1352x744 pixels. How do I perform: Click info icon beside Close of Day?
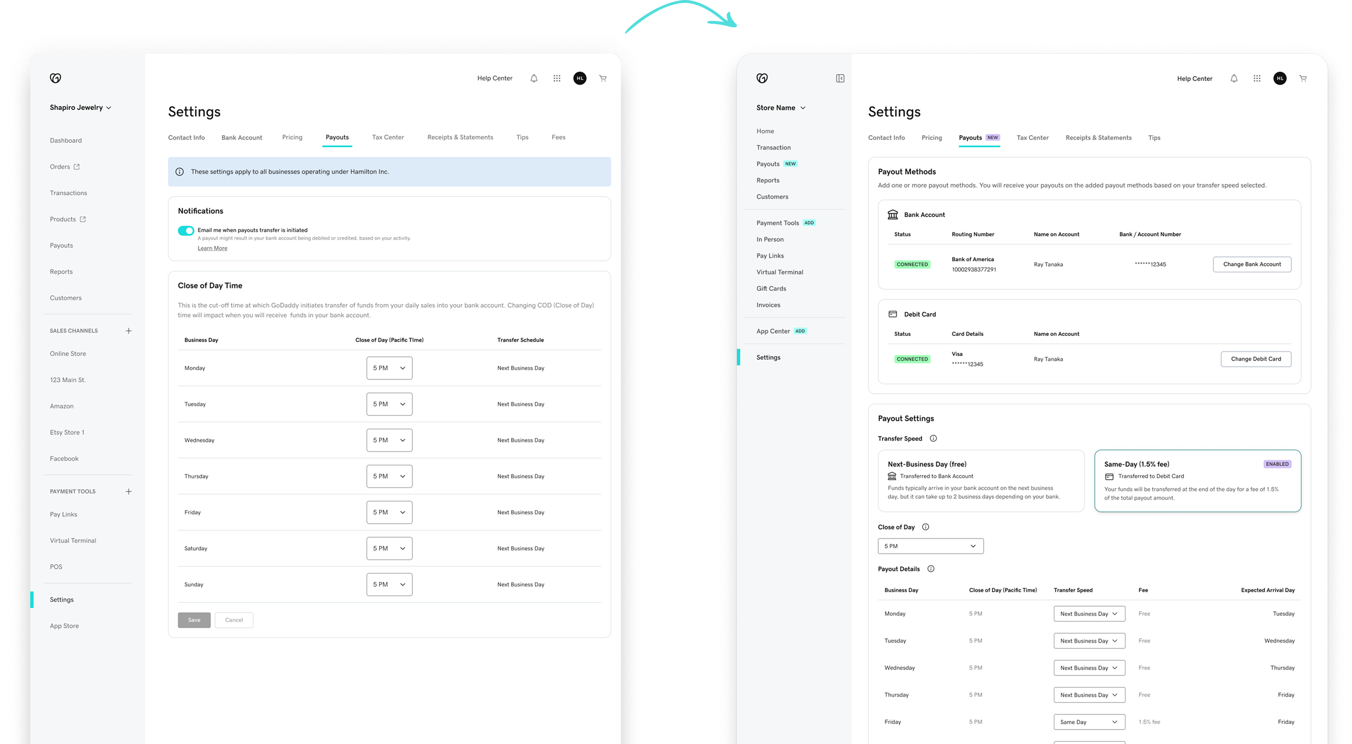point(926,527)
